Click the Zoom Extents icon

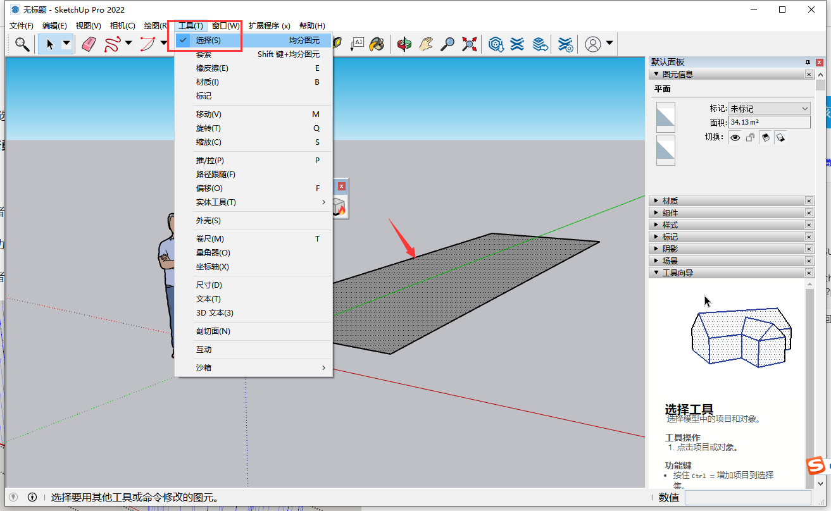(469, 44)
